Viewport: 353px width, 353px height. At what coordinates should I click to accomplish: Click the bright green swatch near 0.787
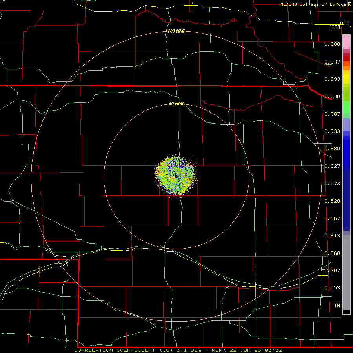[346, 107]
